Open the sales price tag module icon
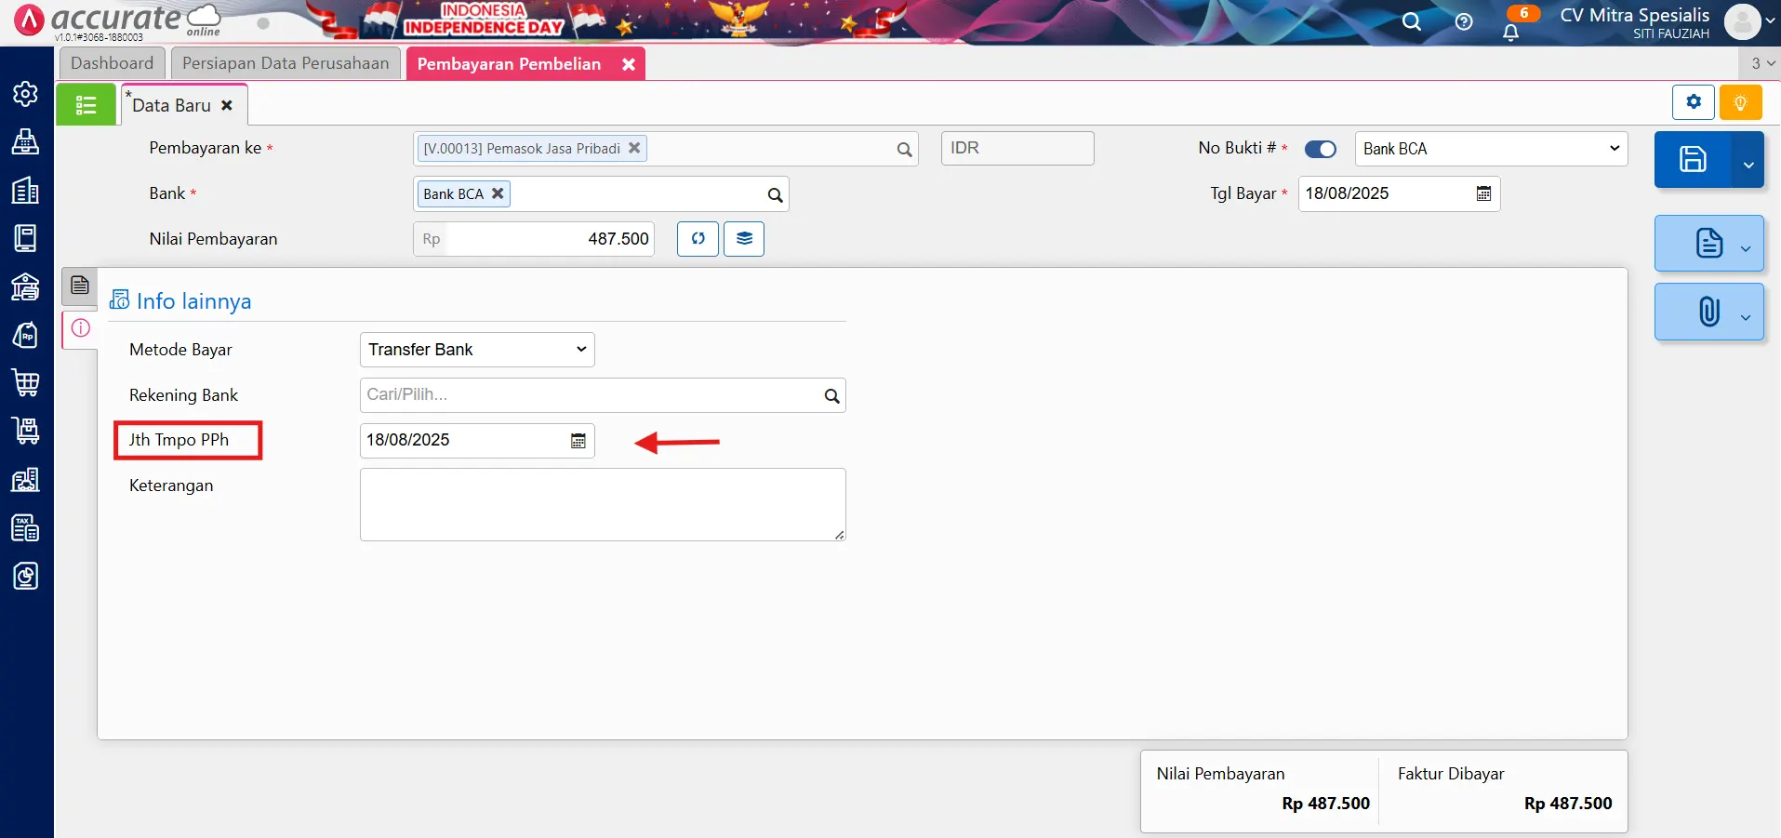 26,335
